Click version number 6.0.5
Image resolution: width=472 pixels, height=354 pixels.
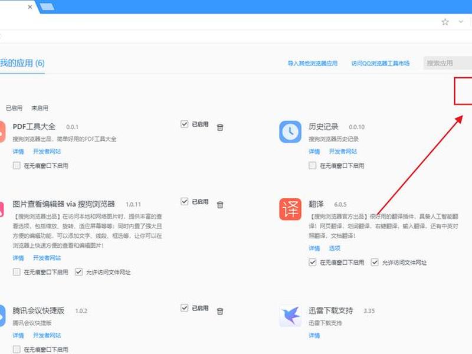point(340,205)
